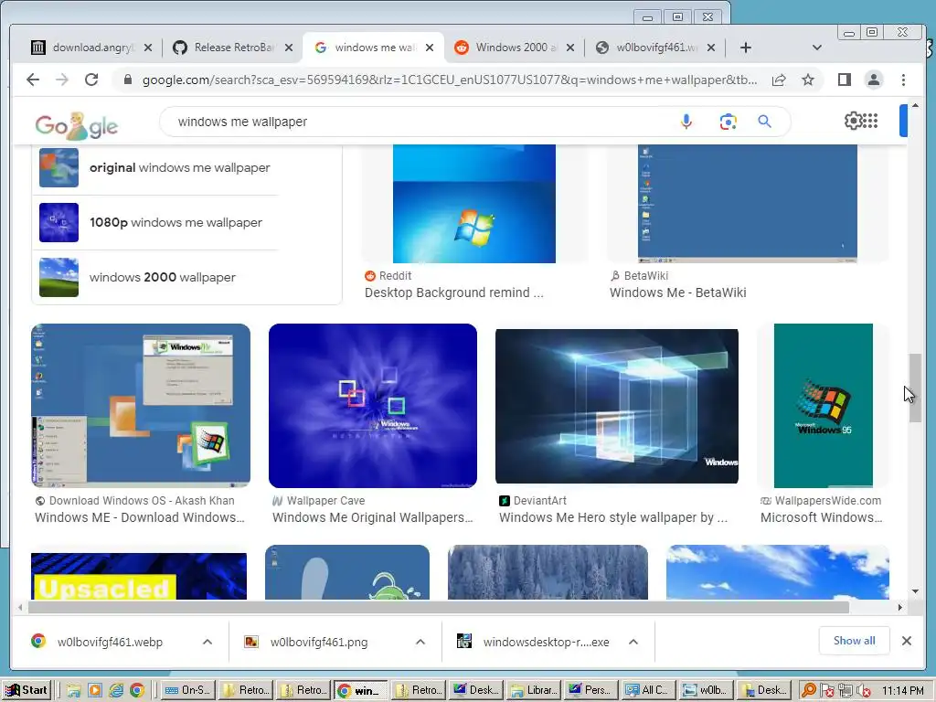Open Google quick settings gear
Viewport: 936px width, 702px height.
[x=853, y=122]
